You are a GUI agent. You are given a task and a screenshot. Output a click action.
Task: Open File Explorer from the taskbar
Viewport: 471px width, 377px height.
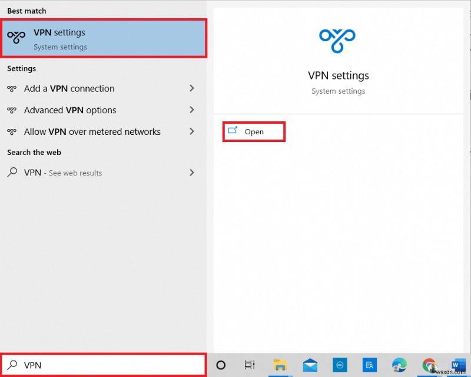click(281, 365)
